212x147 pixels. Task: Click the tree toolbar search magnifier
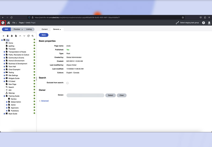pyautogui.click(x=33, y=36)
